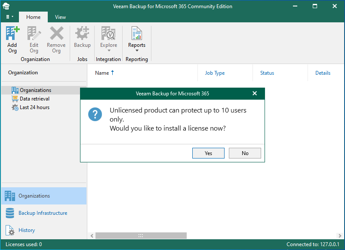Click No in the license dialog

tap(245, 153)
